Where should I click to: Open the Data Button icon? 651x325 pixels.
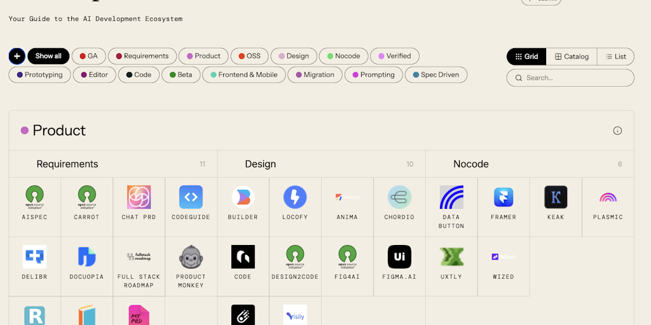tap(451, 197)
